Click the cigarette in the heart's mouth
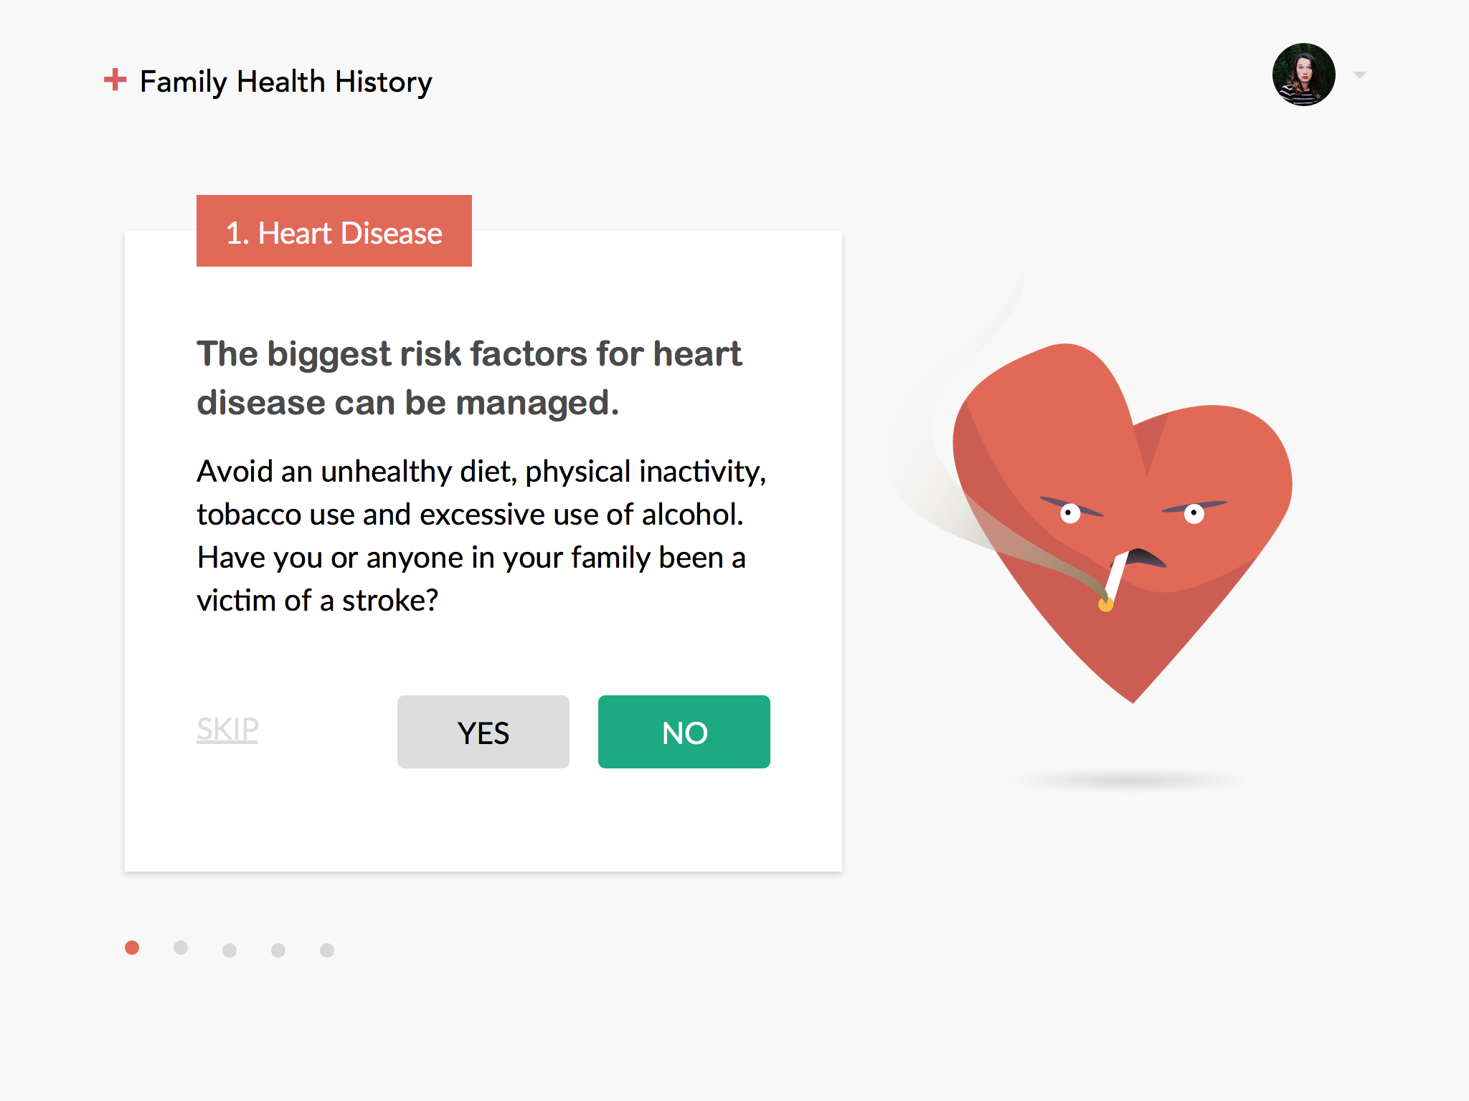Image resolution: width=1469 pixels, height=1101 pixels. (1115, 581)
